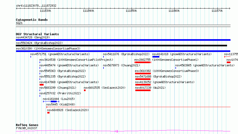Screen dimensions: 238x134
Task: Open the nsv4141018 gnomAD variant label
Action: click(x=182, y=54)
